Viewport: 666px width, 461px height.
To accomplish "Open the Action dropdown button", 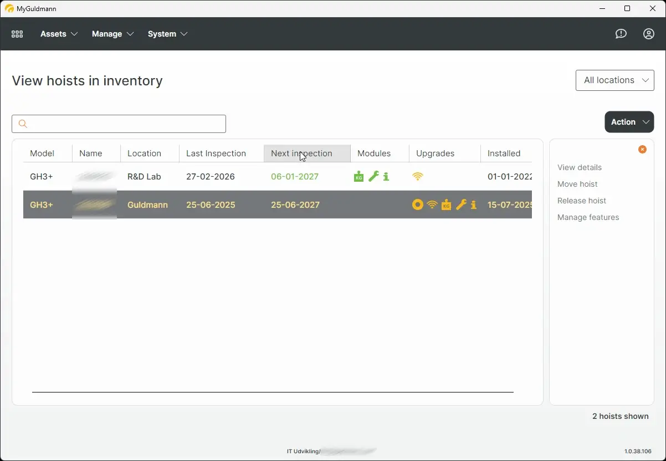I will click(629, 122).
